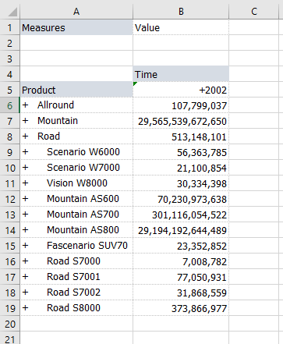Expand Vision W8000 plus sign
The width and height of the screenshot is (283, 344).
click(25, 183)
